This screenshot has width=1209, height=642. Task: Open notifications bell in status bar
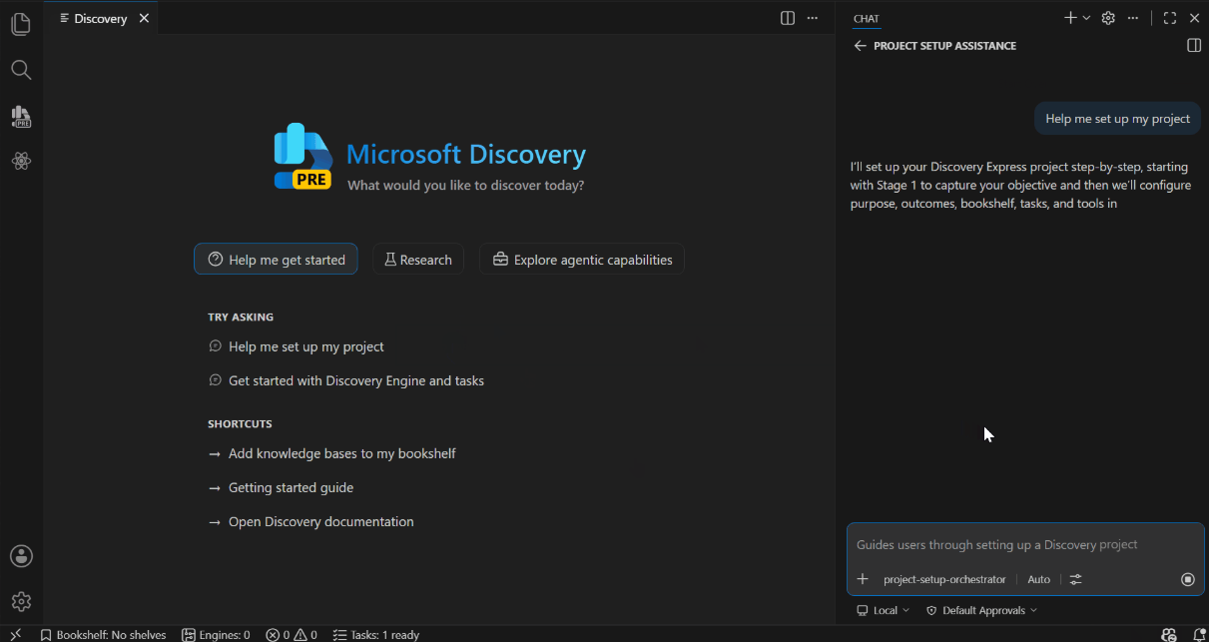1199,634
